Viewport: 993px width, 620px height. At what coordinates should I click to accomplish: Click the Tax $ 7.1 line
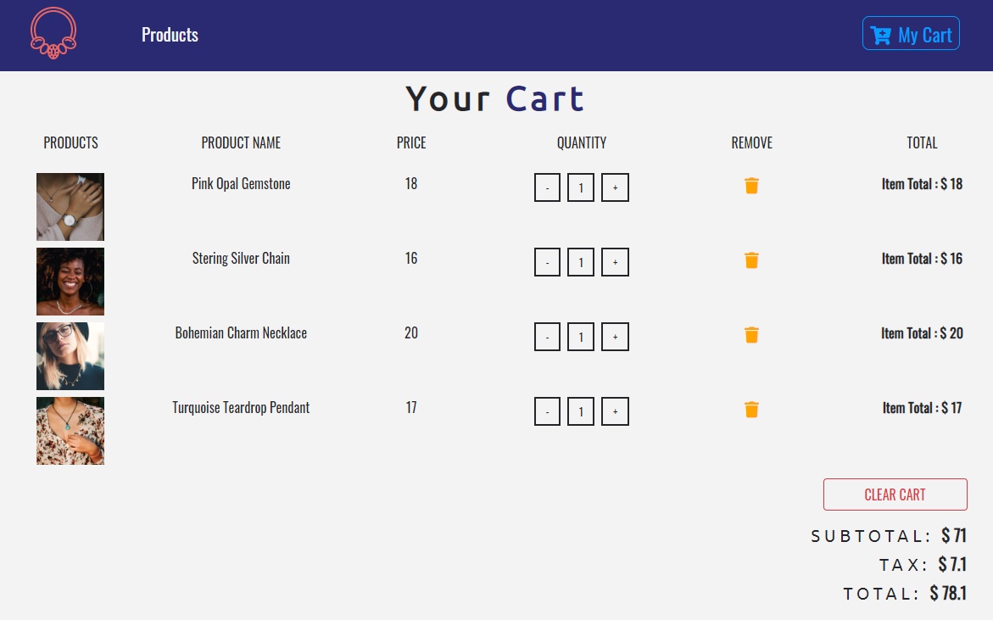(x=923, y=564)
